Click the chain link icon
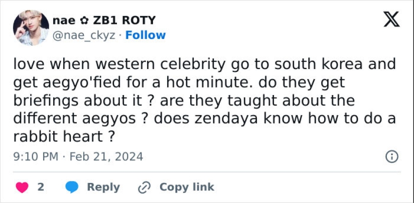 [x=145, y=187]
